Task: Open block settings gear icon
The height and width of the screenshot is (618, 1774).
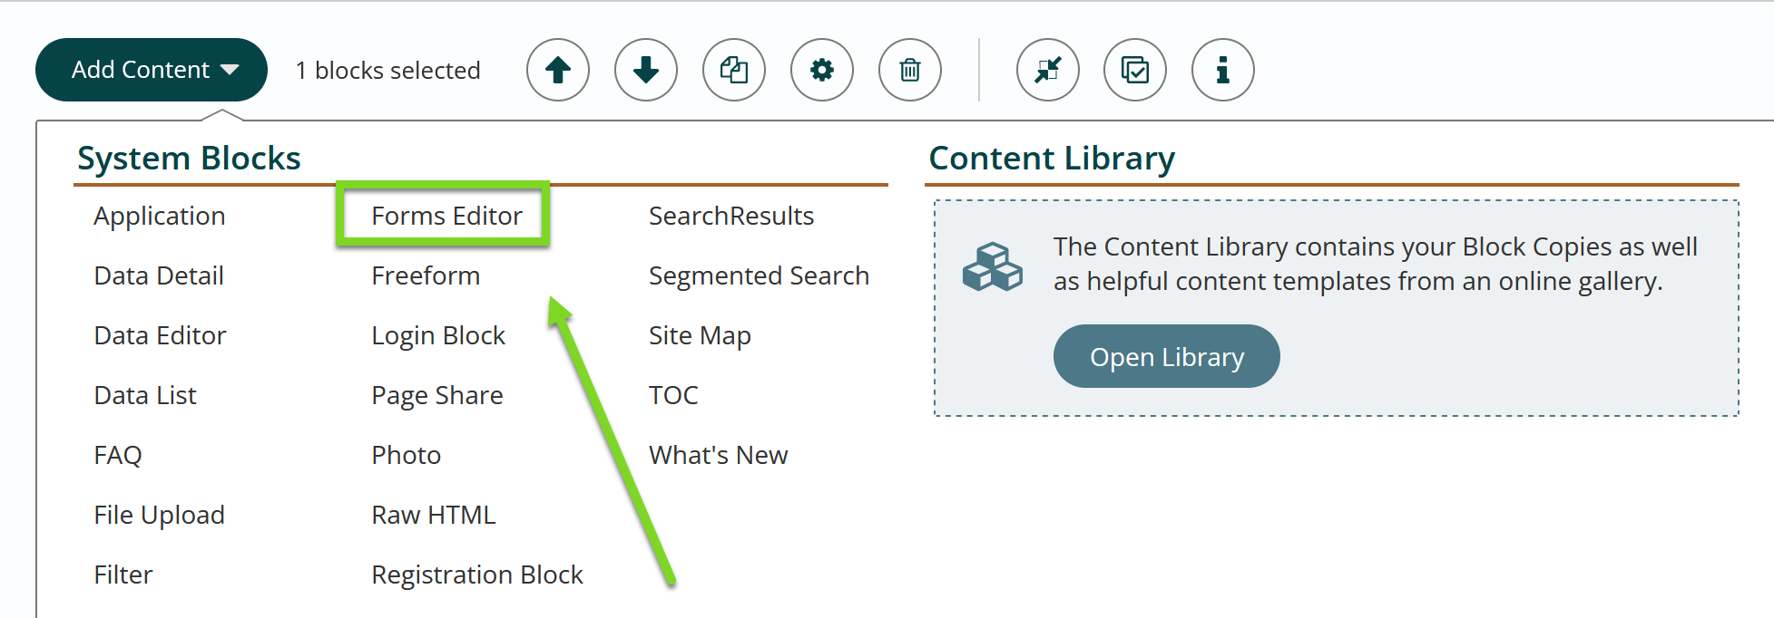Action: coord(822,70)
